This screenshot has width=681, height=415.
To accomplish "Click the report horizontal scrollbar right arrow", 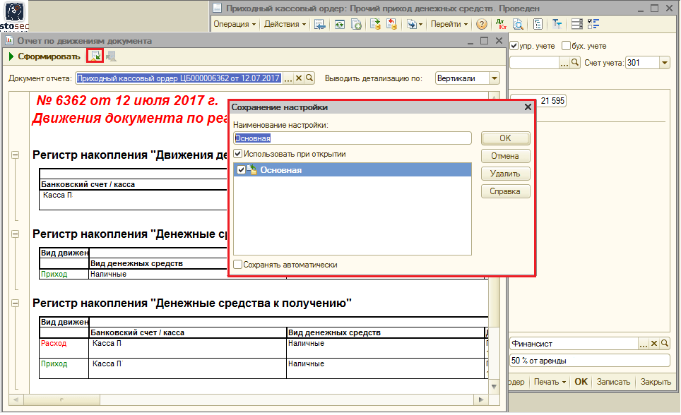I will tap(481, 399).
